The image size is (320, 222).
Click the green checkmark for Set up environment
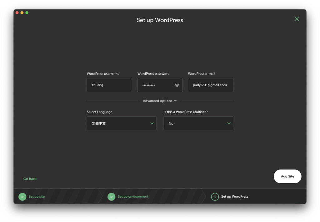[112, 197]
